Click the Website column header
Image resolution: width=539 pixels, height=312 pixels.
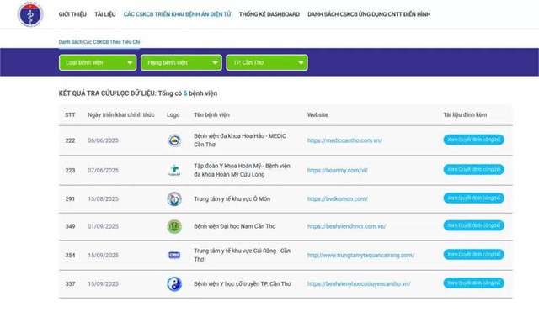click(x=318, y=114)
